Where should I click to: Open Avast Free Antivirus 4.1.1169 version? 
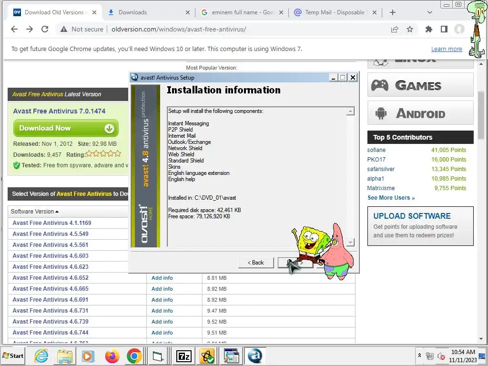(52, 223)
